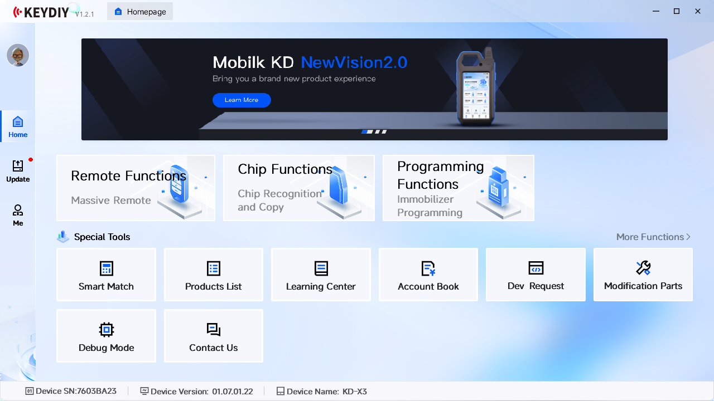Select the Home sidebar item
Screen dimensions: 714x401
(x=17, y=126)
